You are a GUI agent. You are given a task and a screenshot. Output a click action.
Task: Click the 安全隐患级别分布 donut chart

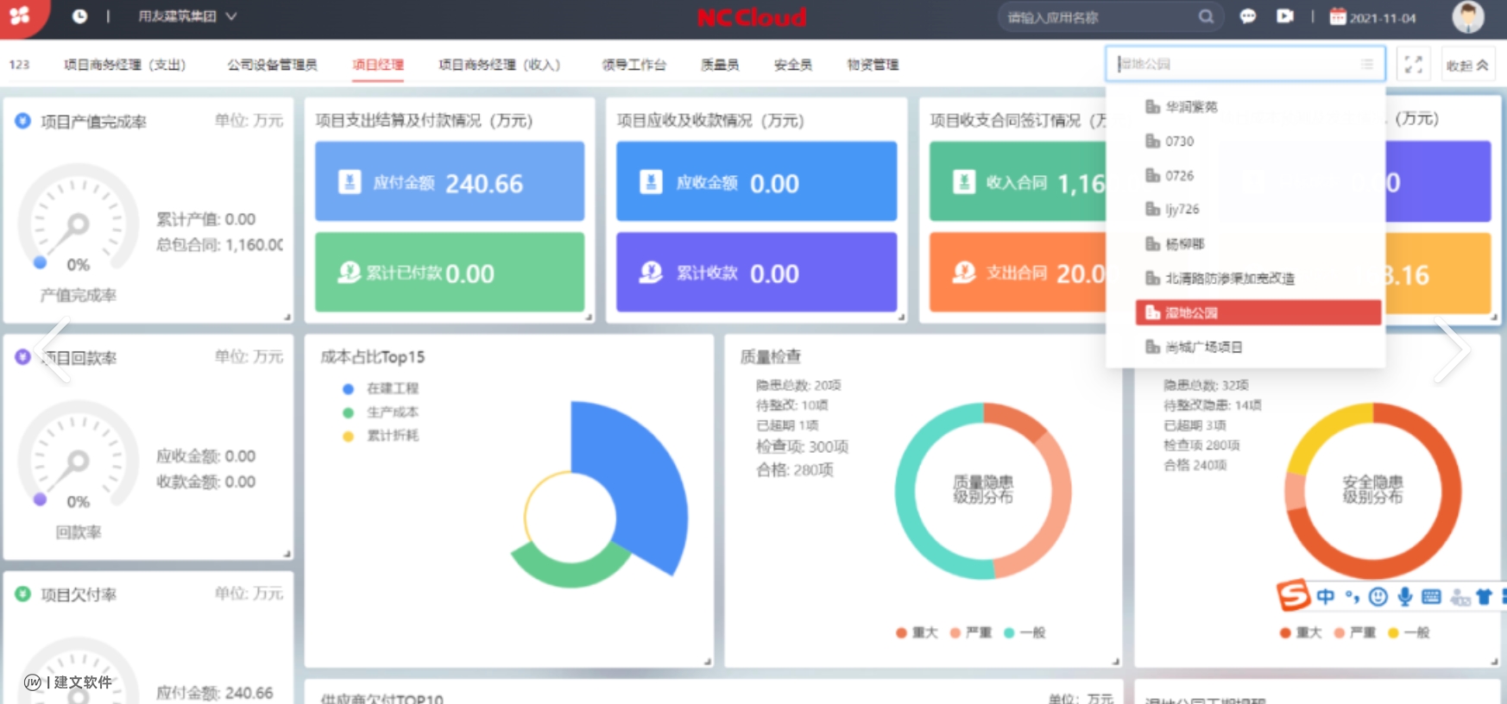1372,490
